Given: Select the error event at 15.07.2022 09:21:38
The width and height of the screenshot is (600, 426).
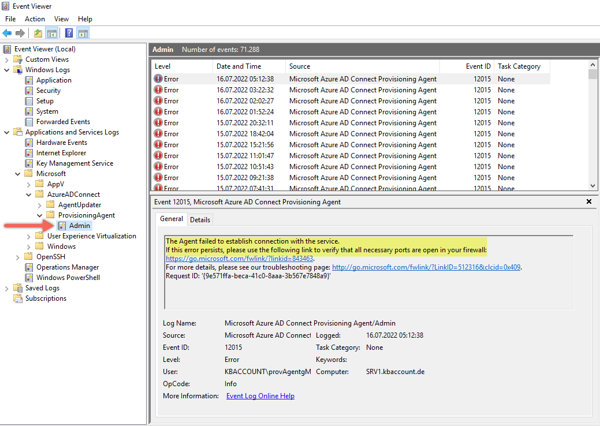Looking at the screenshot, I should coord(351,178).
